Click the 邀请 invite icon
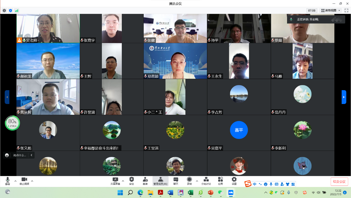Viewport: 351px width, 198px height. (145, 181)
